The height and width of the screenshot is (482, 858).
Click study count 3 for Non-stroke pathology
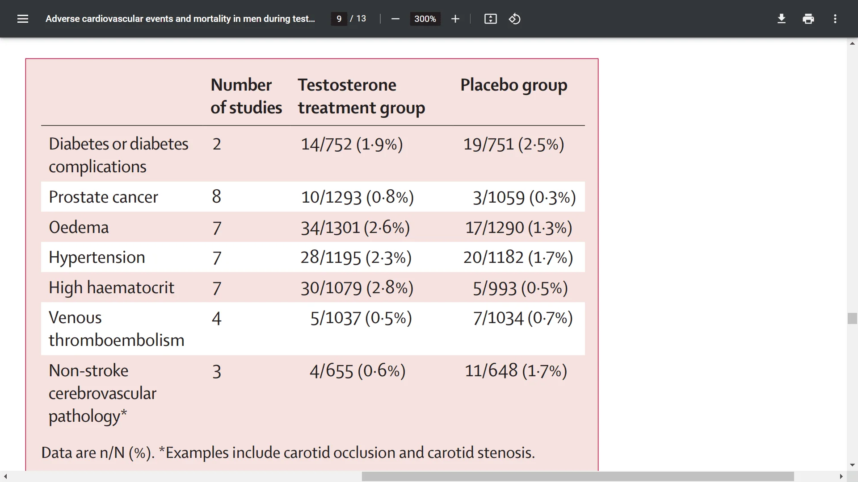(x=216, y=371)
